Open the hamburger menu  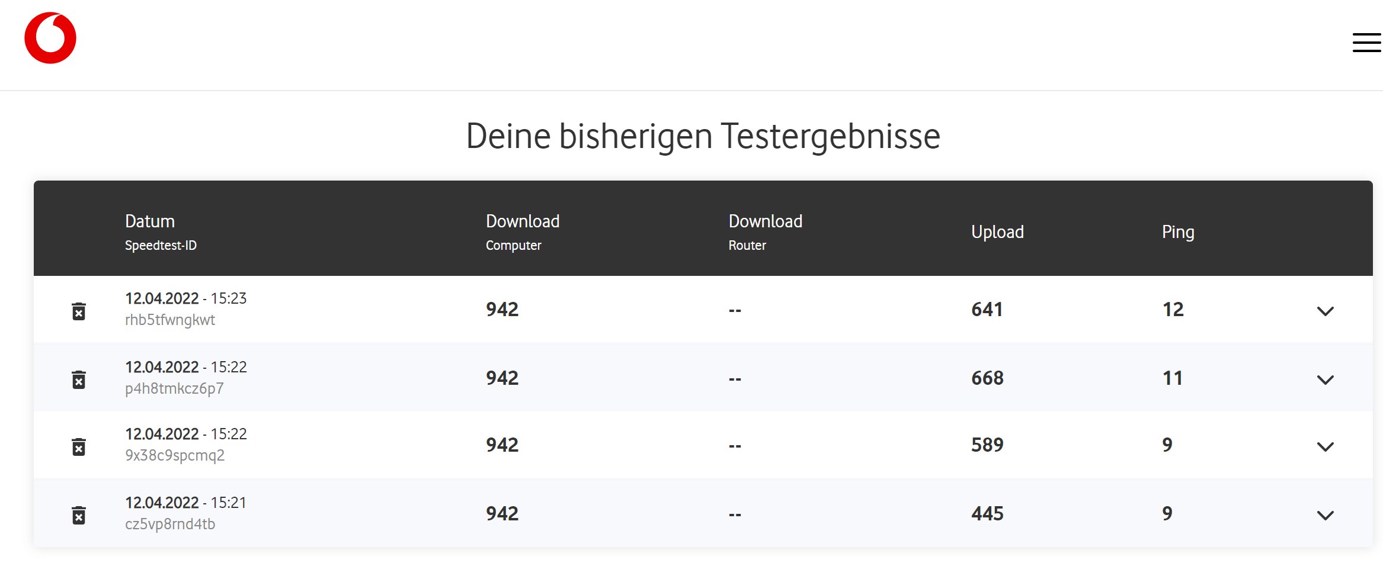pos(1366,43)
